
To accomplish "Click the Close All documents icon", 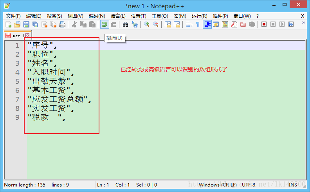I will click(x=53, y=24).
